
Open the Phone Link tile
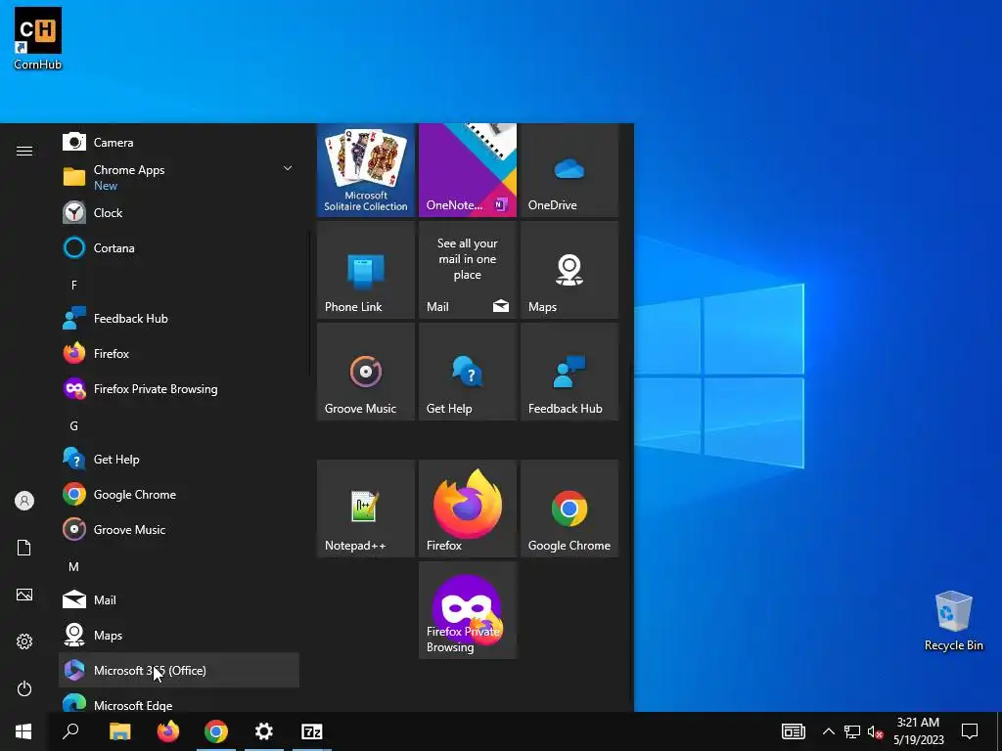(x=366, y=270)
